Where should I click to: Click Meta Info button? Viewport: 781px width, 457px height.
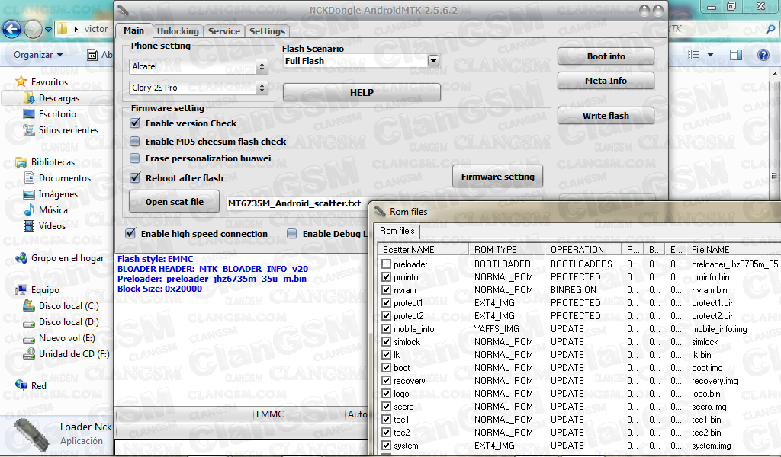[x=606, y=81]
